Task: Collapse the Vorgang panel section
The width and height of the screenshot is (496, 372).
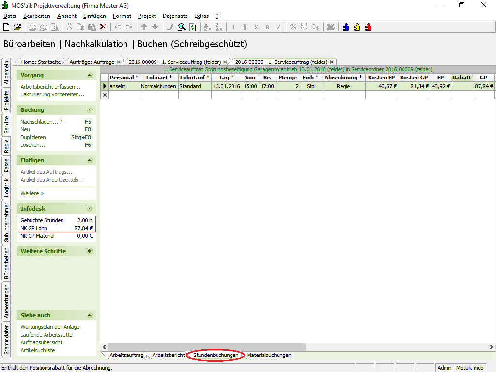Action: pyautogui.click(x=89, y=75)
